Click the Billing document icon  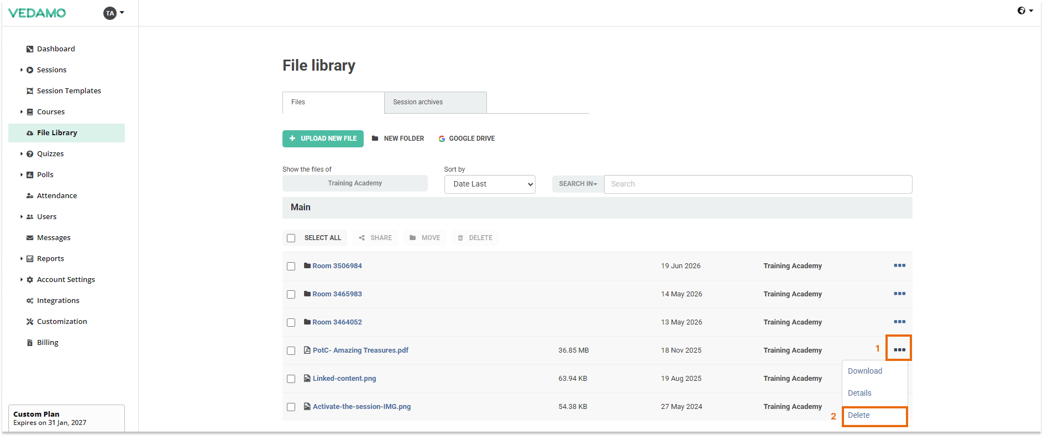[x=30, y=343]
